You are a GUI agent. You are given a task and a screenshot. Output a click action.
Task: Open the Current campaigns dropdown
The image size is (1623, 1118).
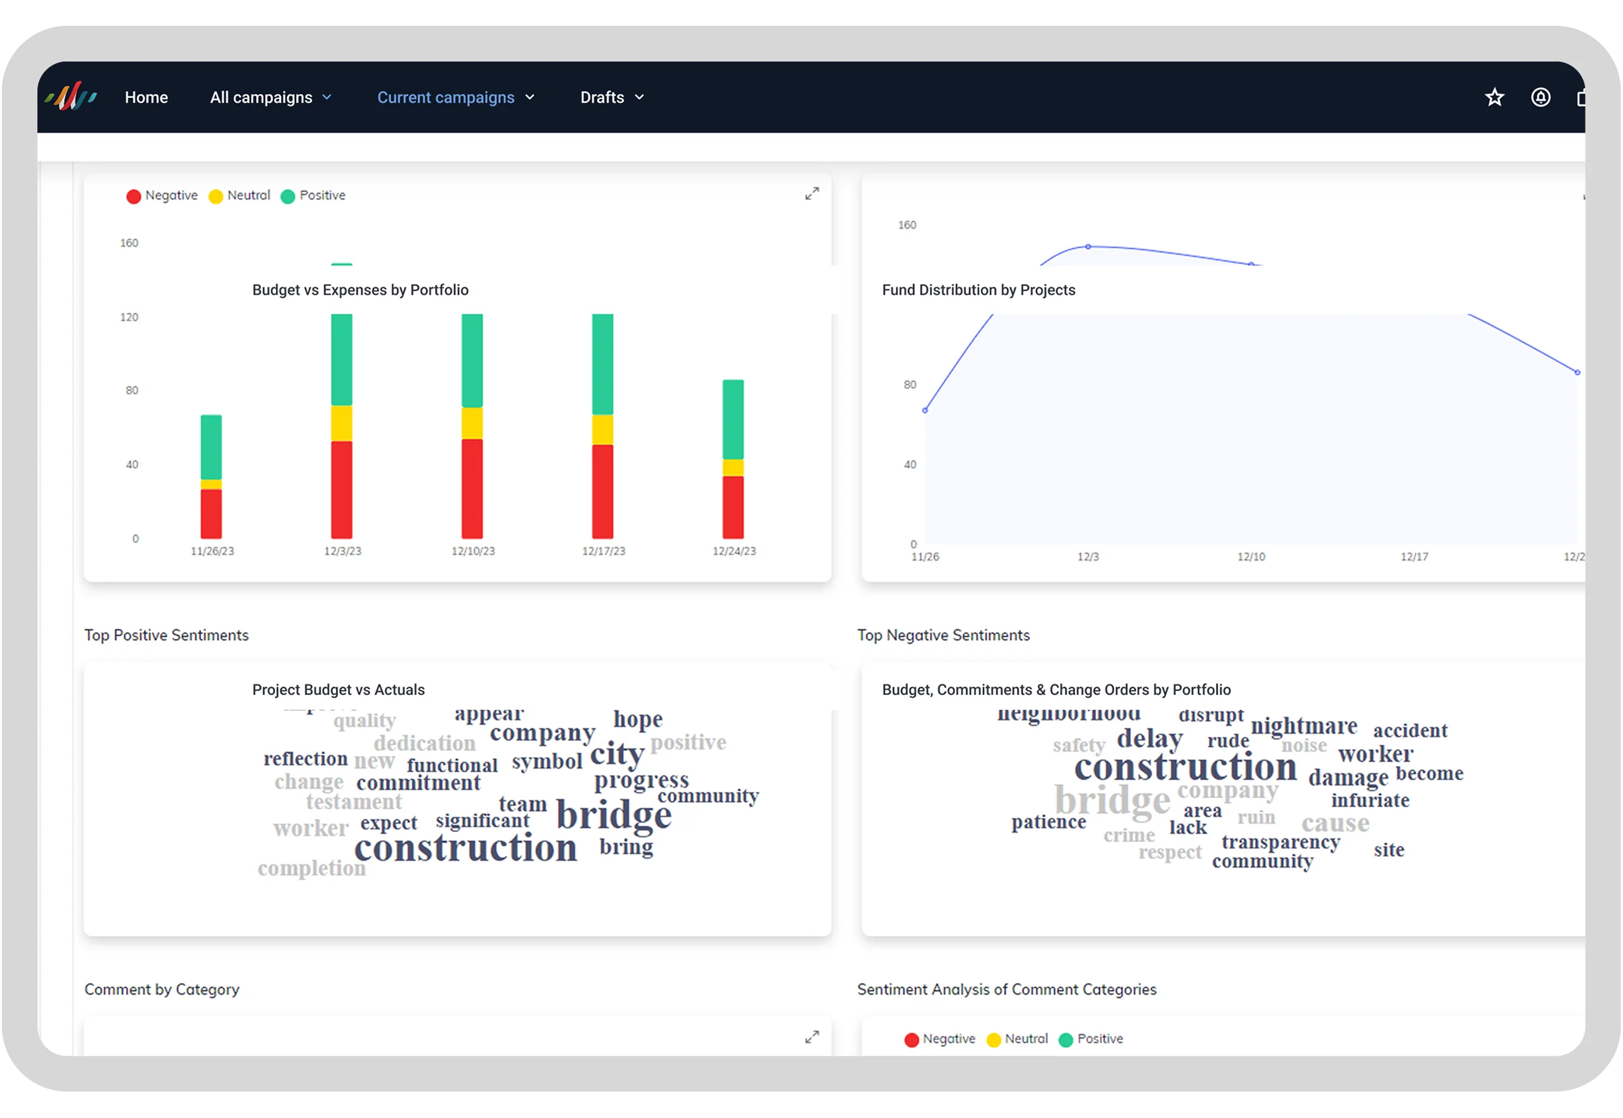tap(456, 98)
